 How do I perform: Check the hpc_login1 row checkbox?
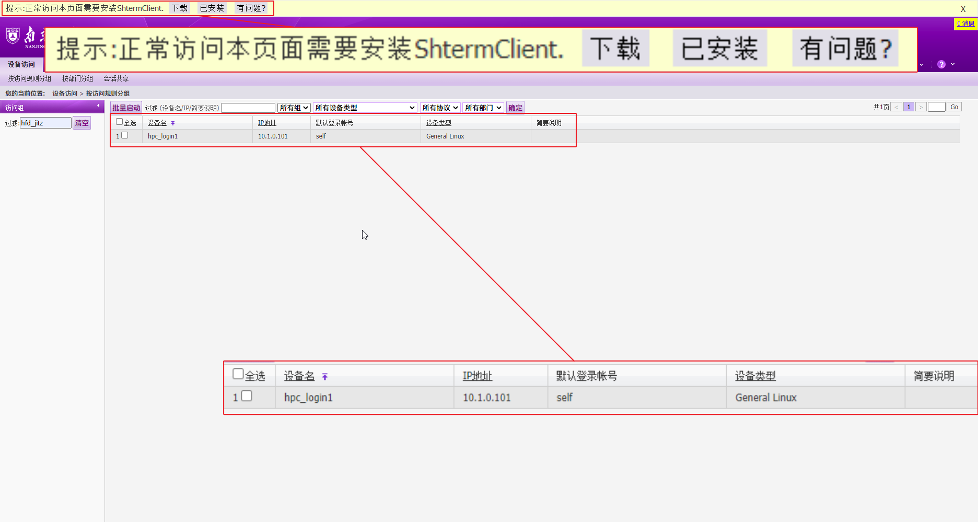(x=124, y=135)
